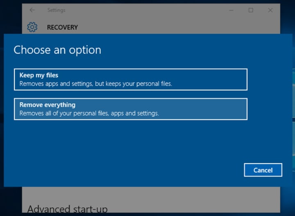This screenshot has width=295, height=216.
Task: Go back using the Settings back arrow
Action: pyautogui.click(x=32, y=10)
